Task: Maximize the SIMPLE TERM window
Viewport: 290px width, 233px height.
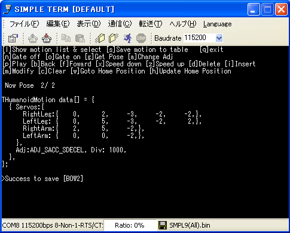Action: tap(267, 9)
